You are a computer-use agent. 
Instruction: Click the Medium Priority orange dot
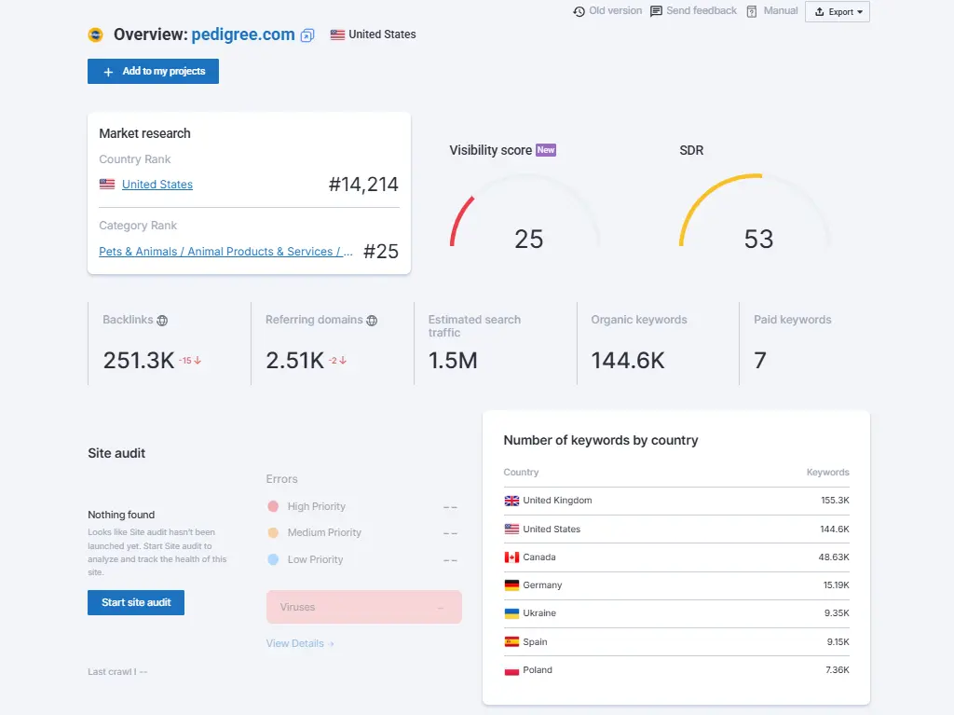click(x=273, y=533)
